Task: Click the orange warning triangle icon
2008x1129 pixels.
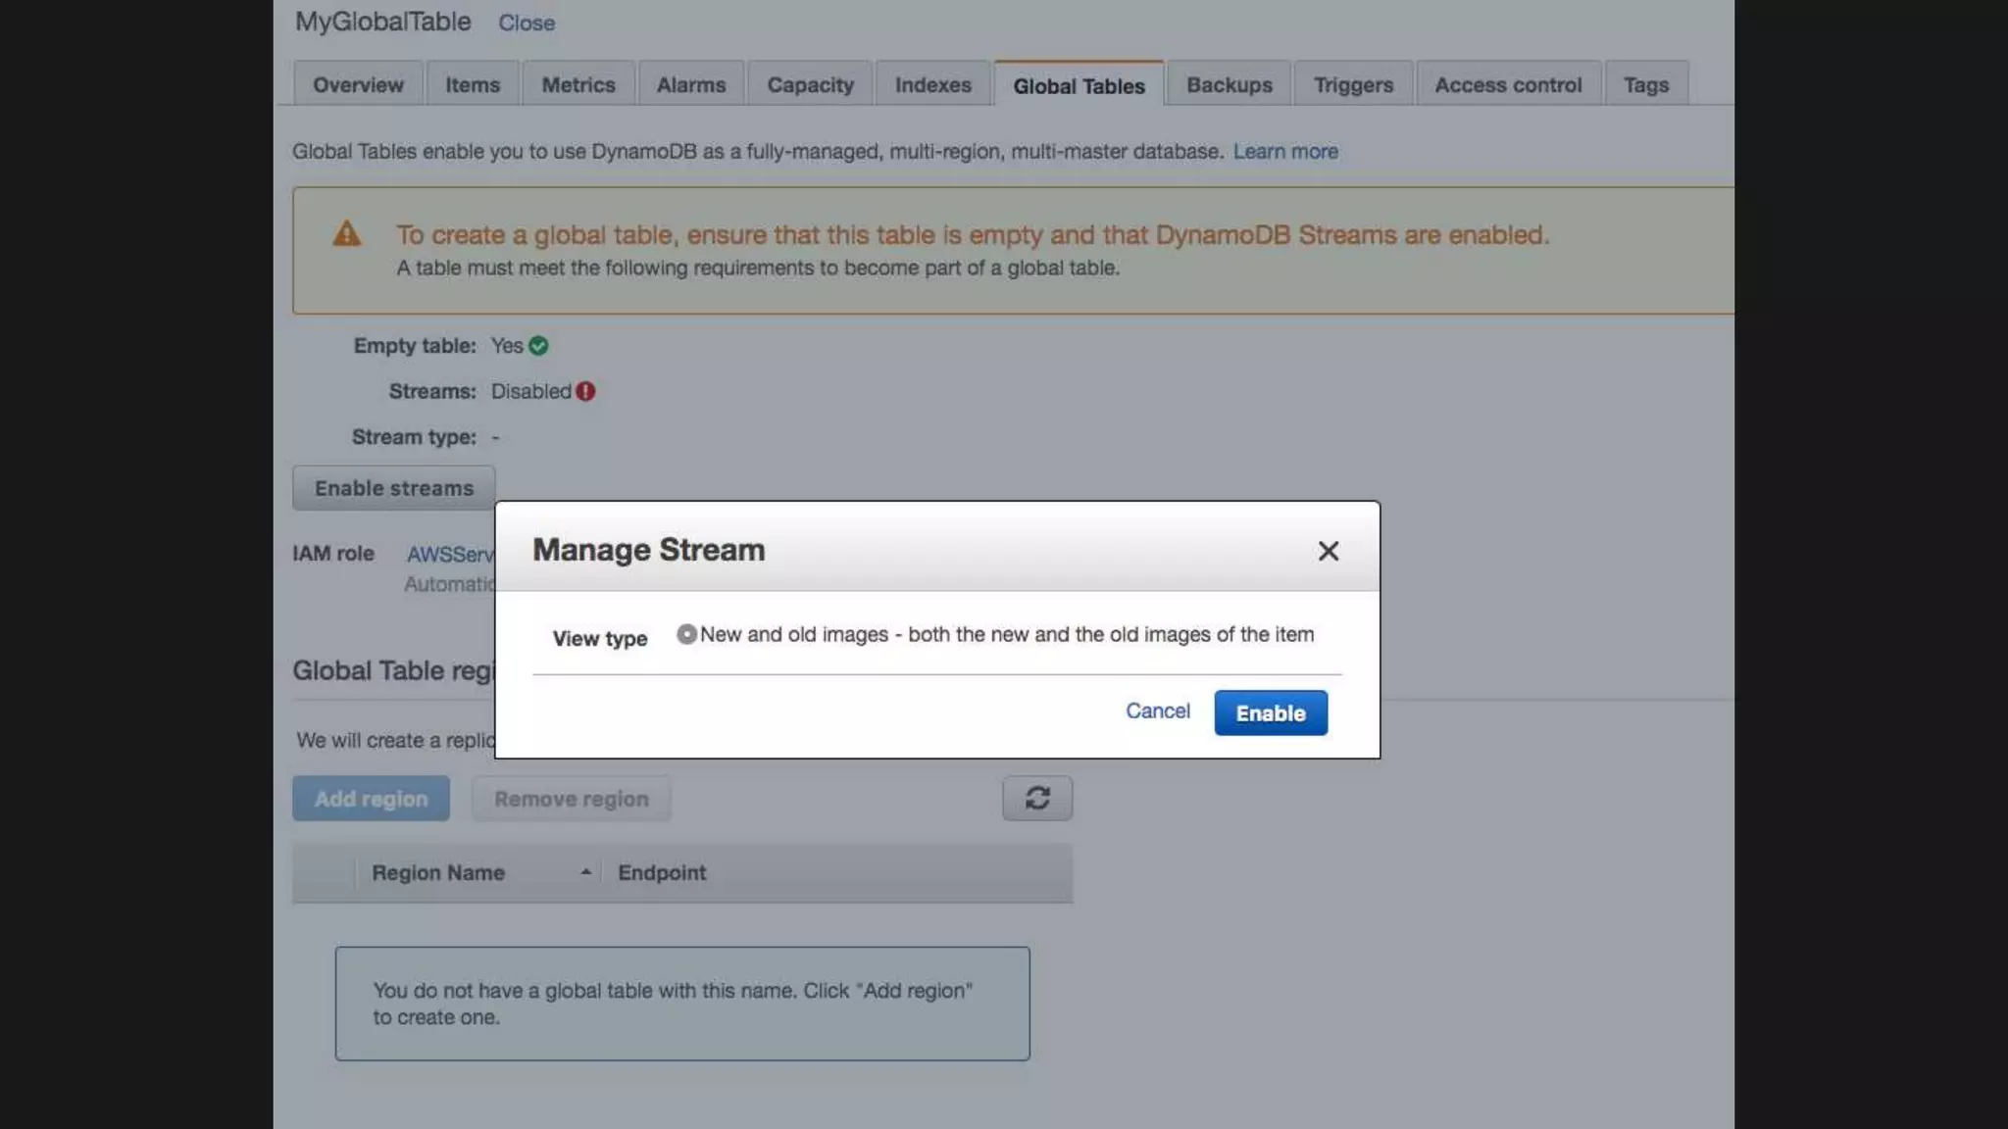Action: coord(346,234)
